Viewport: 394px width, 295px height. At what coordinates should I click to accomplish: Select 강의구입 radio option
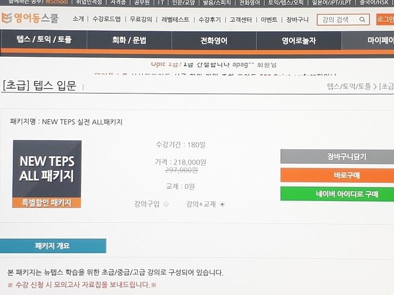(166, 204)
